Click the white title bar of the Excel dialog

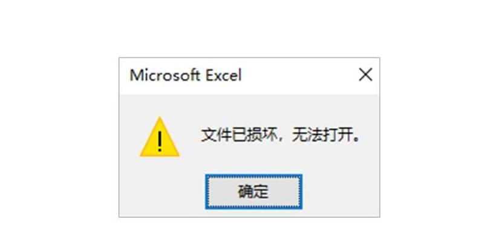click(x=299, y=76)
